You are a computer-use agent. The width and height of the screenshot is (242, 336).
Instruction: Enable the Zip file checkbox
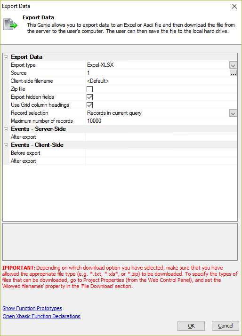(89, 89)
